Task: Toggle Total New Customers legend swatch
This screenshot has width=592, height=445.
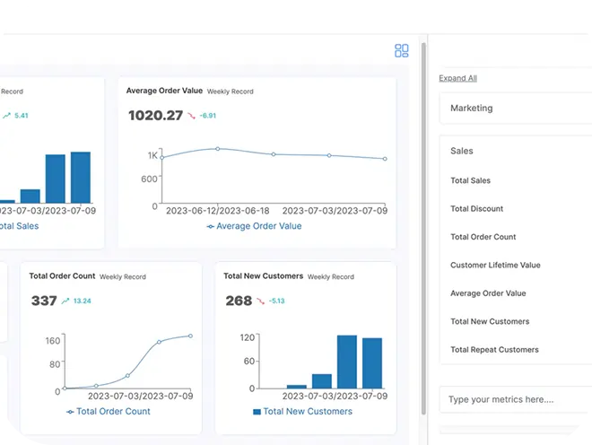Action: click(x=257, y=412)
